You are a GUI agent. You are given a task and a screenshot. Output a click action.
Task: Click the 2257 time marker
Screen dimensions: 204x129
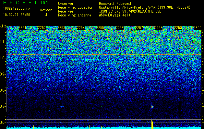coord(139,28)
